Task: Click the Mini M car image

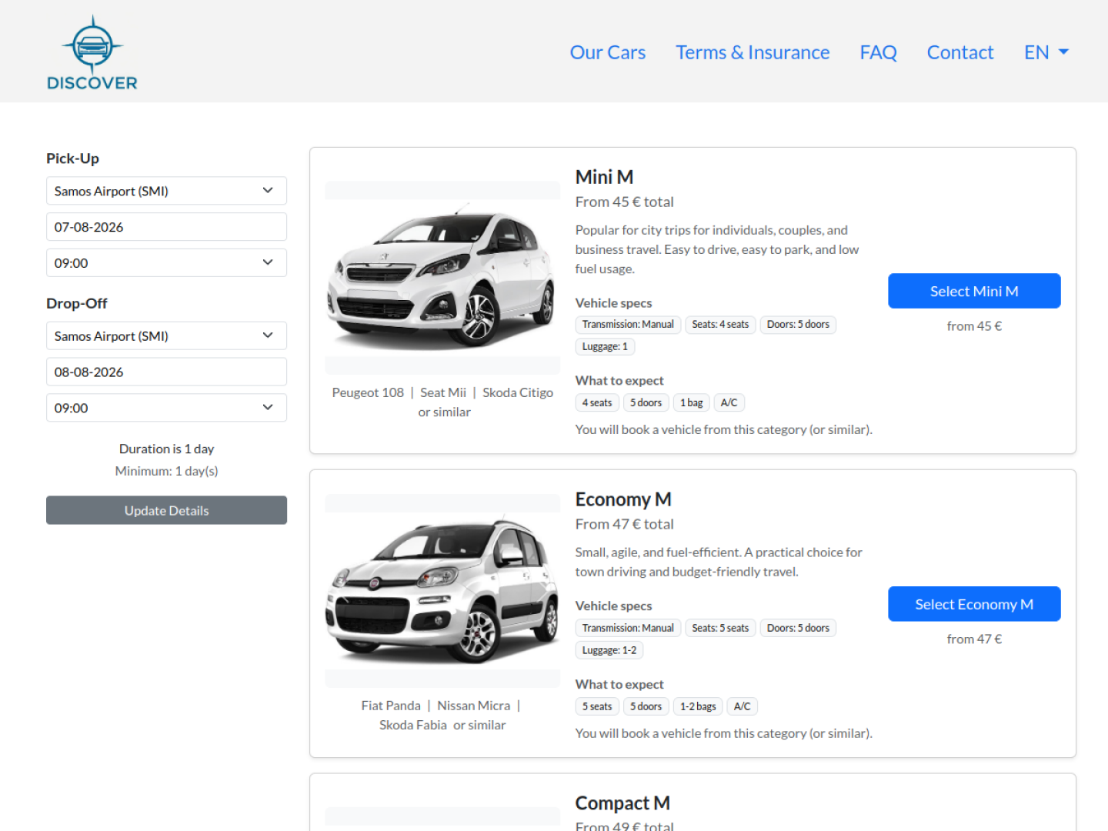Action: (x=442, y=277)
